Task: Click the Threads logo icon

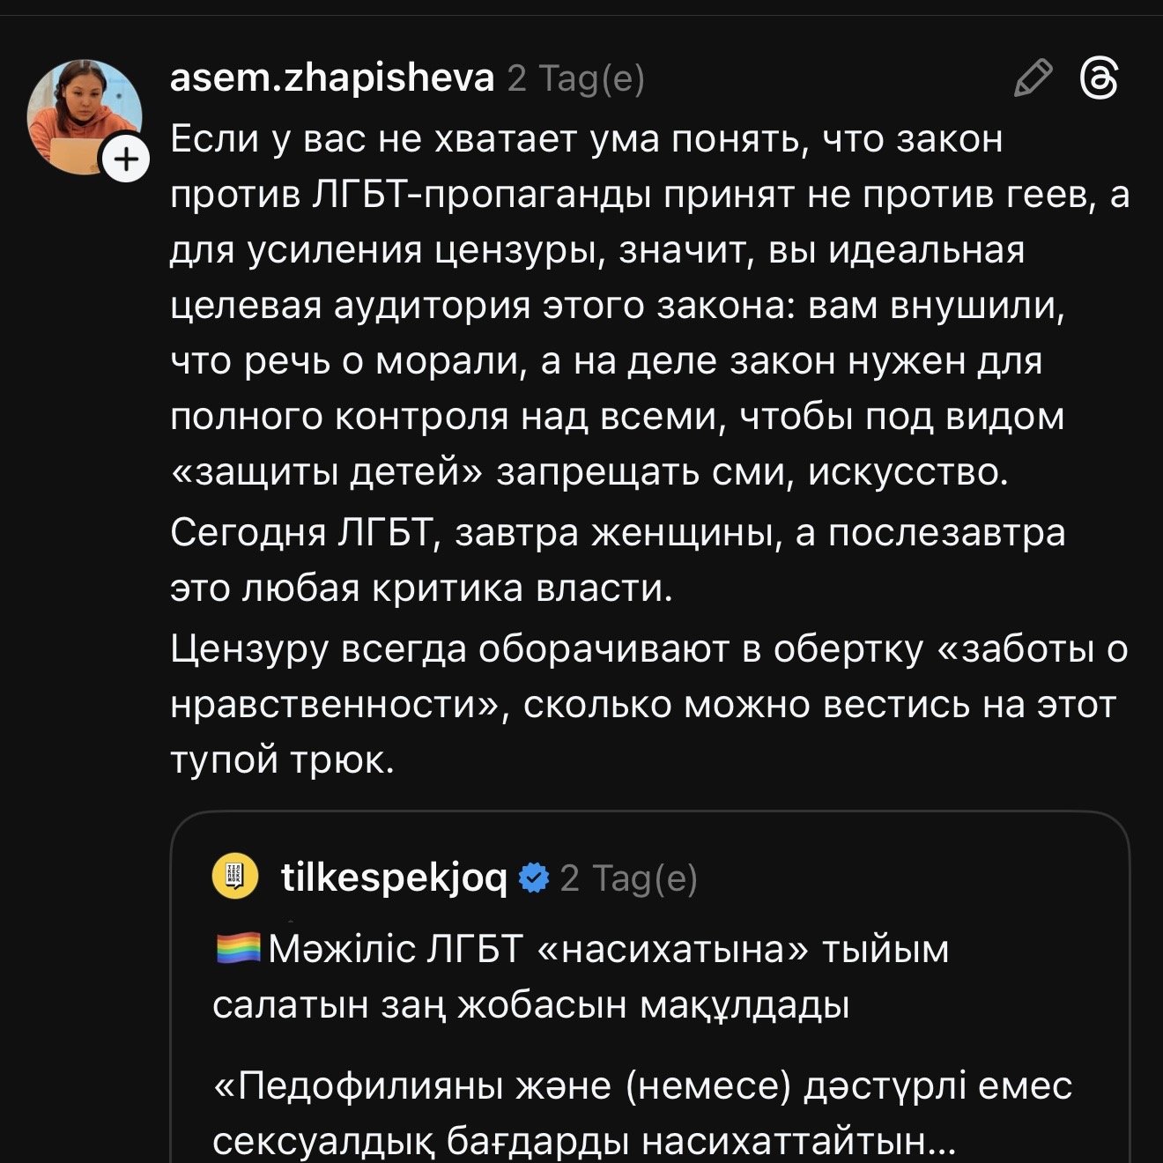Action: click(1100, 78)
